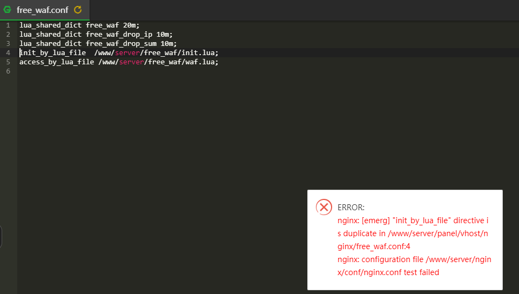Select the free_waf.conf editor tab
This screenshot has width=519, height=294.
(x=45, y=10)
